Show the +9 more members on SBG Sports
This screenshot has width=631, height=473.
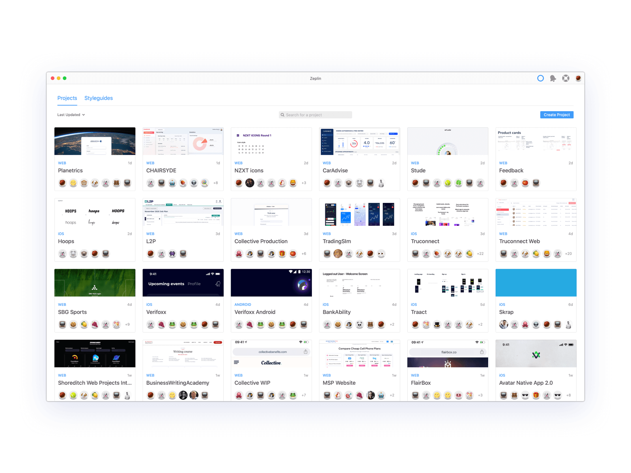click(x=127, y=324)
